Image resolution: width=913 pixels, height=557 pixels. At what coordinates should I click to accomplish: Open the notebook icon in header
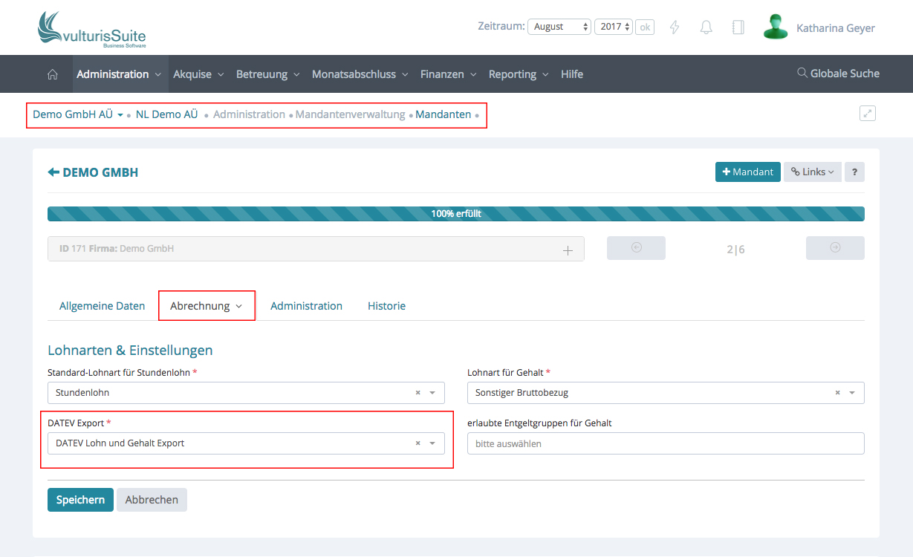[738, 27]
